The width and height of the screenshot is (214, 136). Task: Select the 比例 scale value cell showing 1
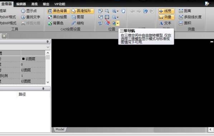[33, 76]
